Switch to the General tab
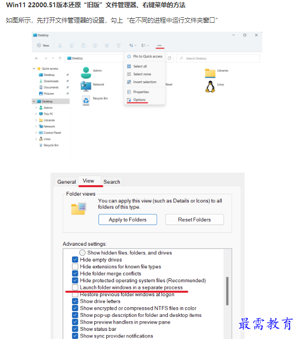 point(66,182)
